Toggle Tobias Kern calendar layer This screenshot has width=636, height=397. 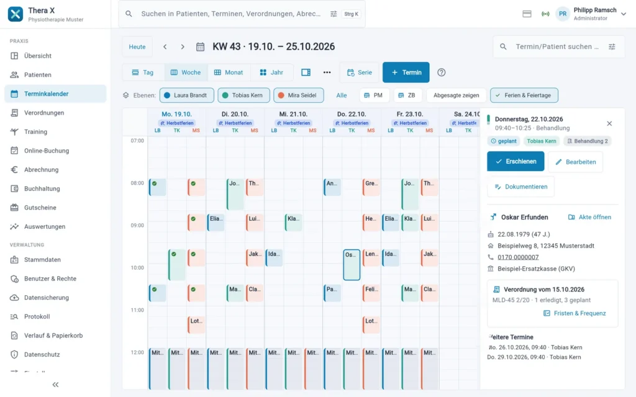(x=243, y=95)
